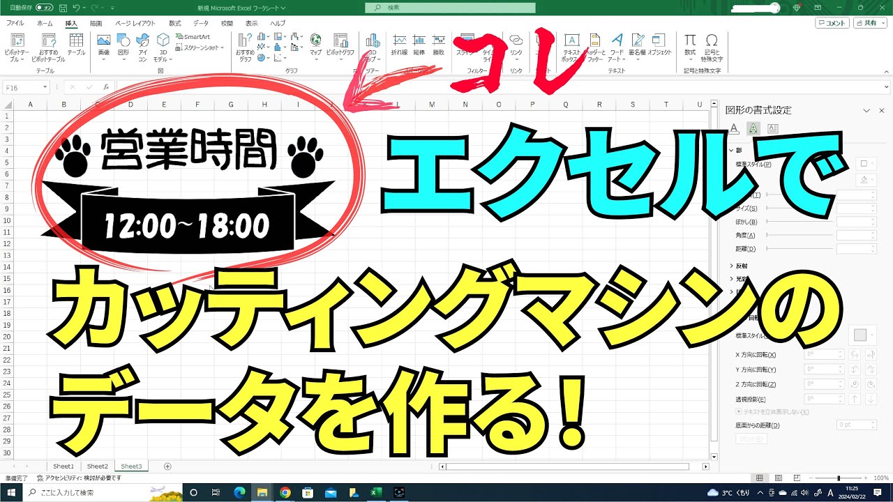Viewport: 893px width, 502px height.
Task: Select the Sheet2 tab
Action: (97, 466)
